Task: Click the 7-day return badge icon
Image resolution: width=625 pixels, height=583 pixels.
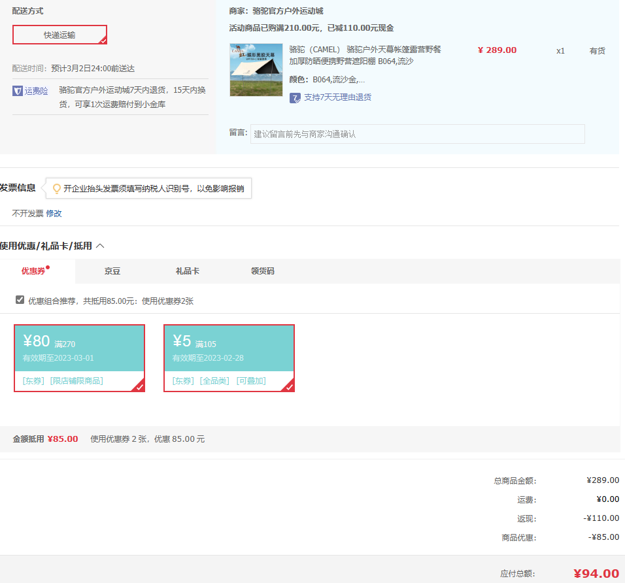Action: (295, 97)
